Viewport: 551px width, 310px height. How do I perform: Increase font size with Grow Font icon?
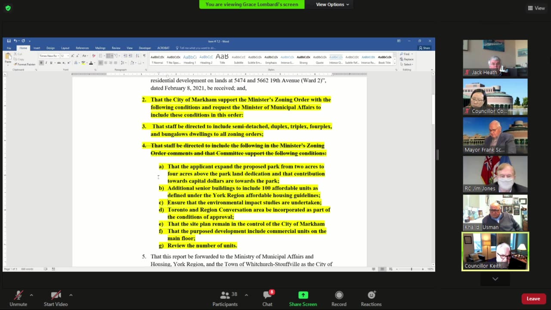click(x=72, y=56)
